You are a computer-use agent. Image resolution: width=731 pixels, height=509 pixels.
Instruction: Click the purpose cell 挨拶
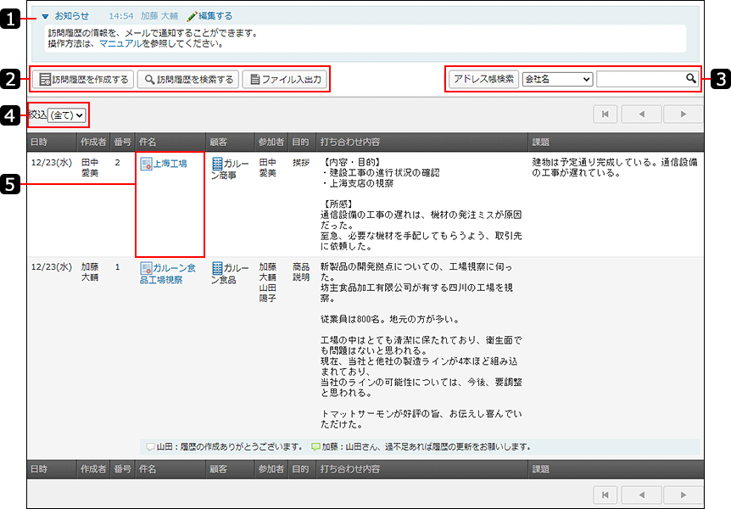pos(301,162)
